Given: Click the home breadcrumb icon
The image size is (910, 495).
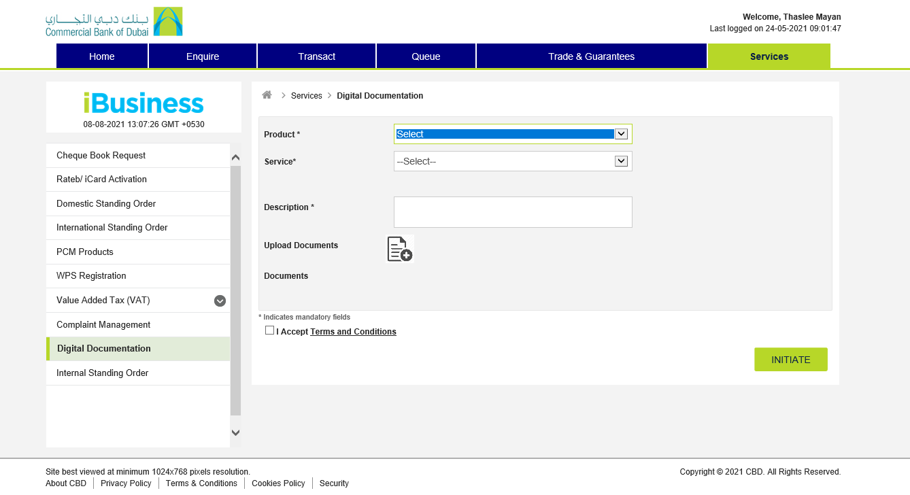Looking at the screenshot, I should click(x=267, y=95).
